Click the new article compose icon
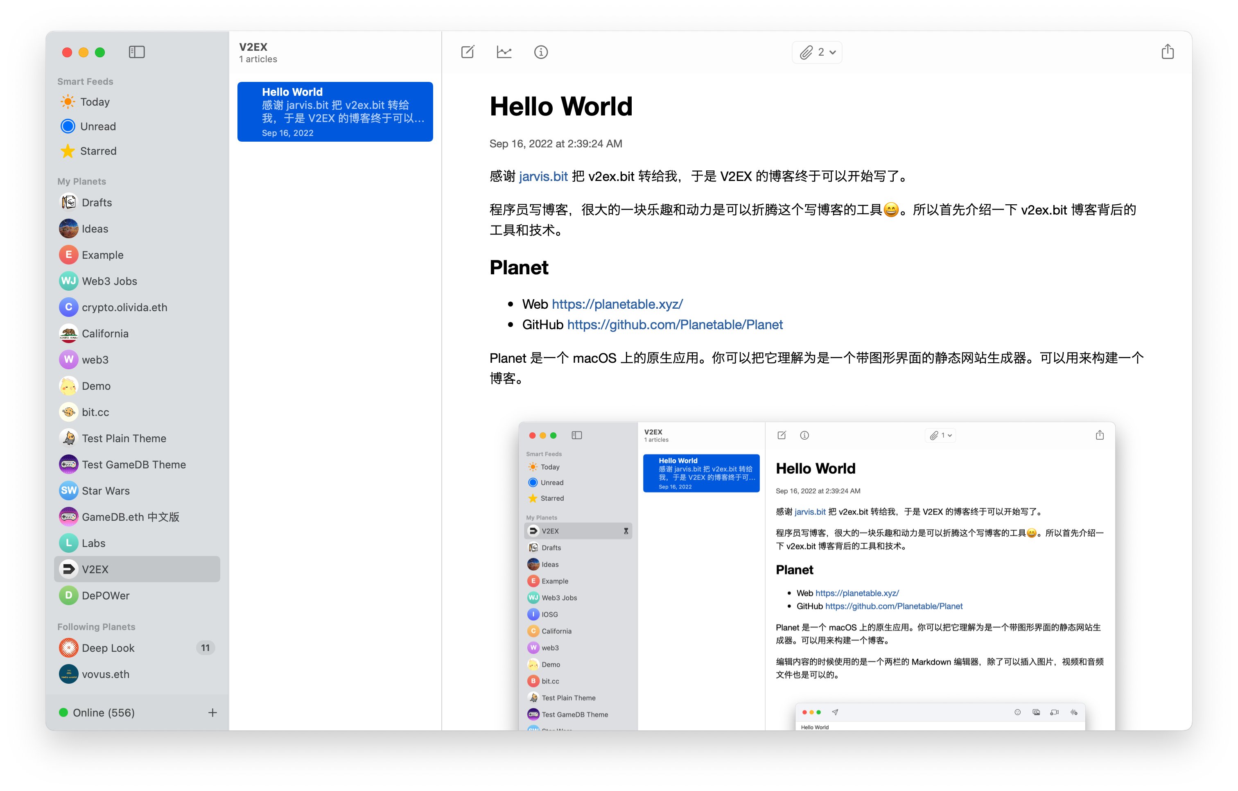The height and width of the screenshot is (791, 1238). pyautogui.click(x=468, y=52)
